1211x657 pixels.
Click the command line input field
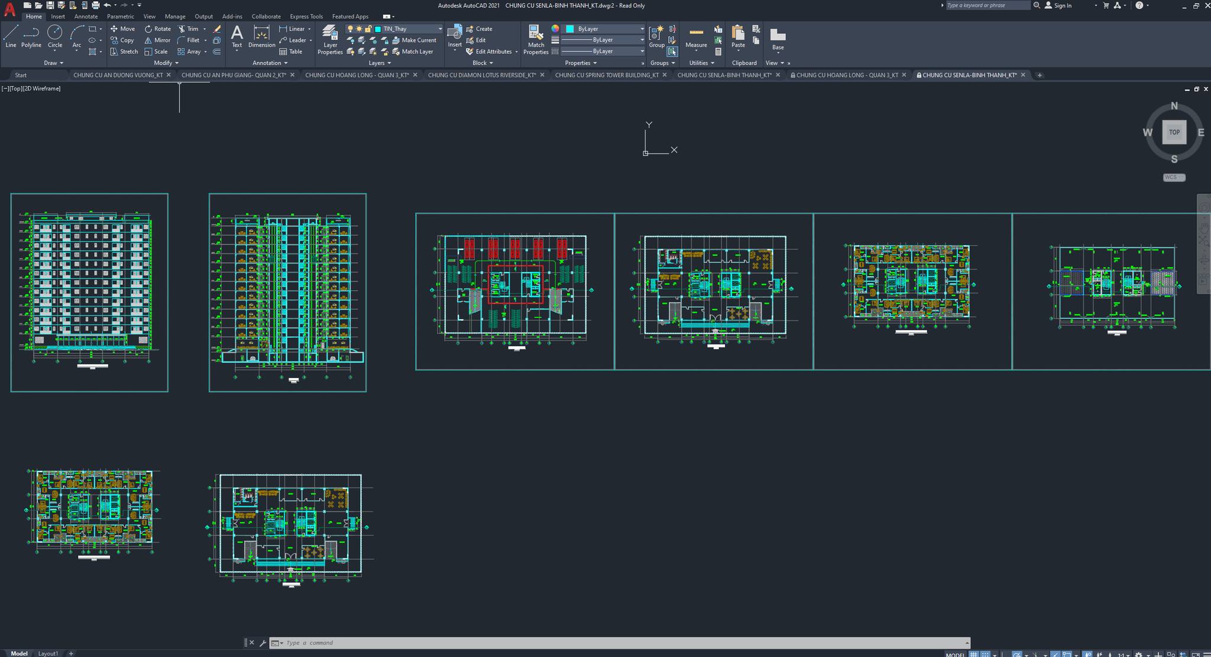click(x=591, y=643)
